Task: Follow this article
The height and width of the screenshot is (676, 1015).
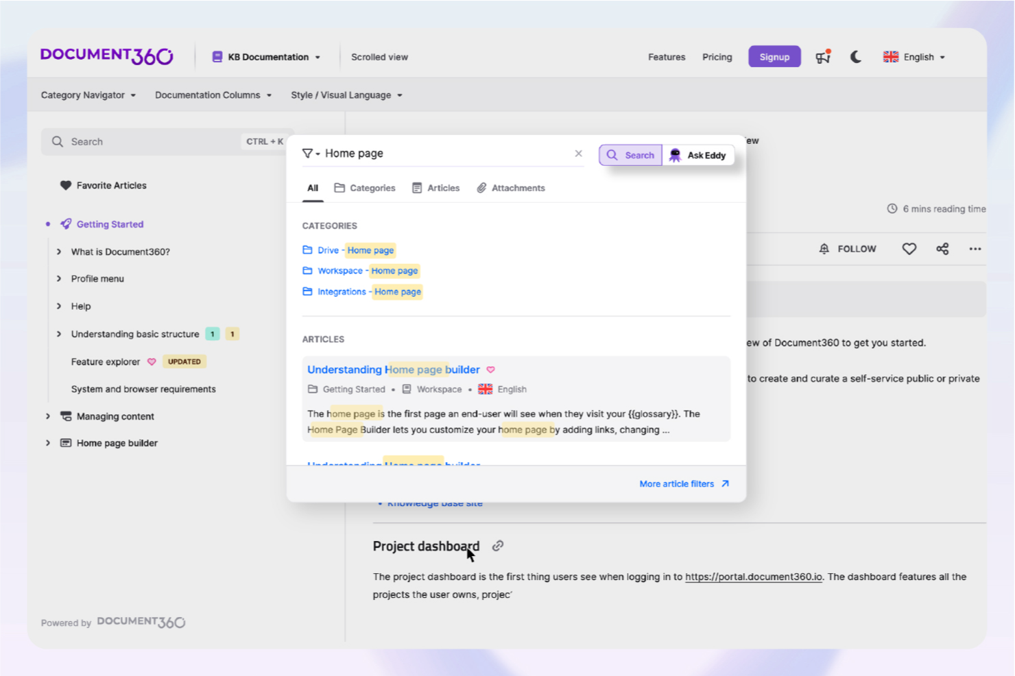Action: pyautogui.click(x=848, y=248)
